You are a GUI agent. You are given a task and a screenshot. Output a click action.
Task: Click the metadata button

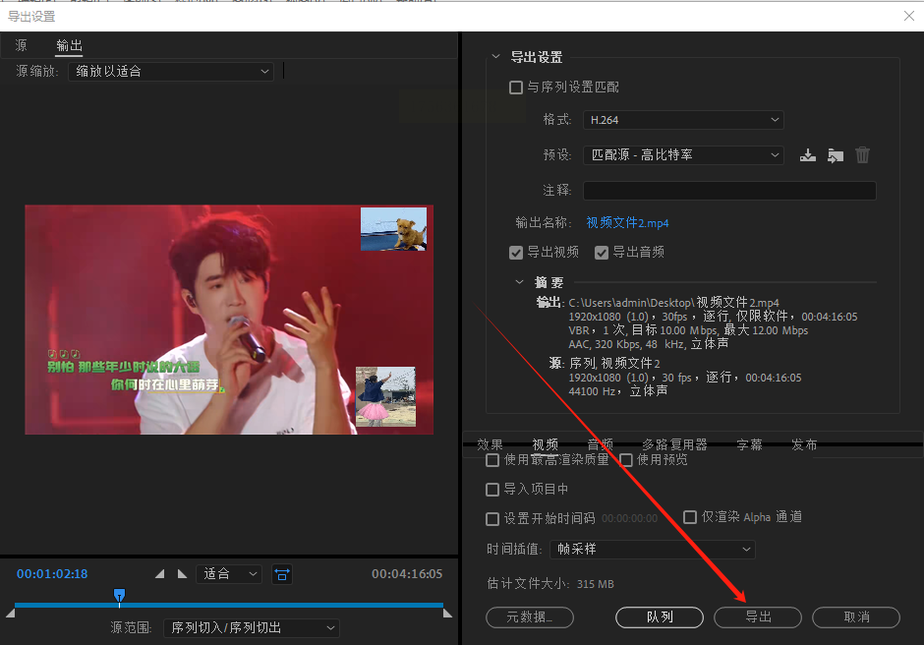(x=530, y=617)
